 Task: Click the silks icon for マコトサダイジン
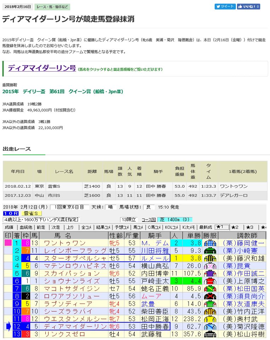click(210, 289)
